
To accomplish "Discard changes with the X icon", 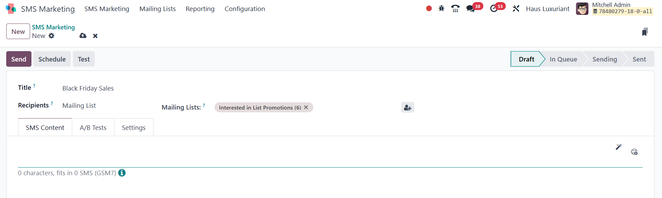I will coord(95,36).
